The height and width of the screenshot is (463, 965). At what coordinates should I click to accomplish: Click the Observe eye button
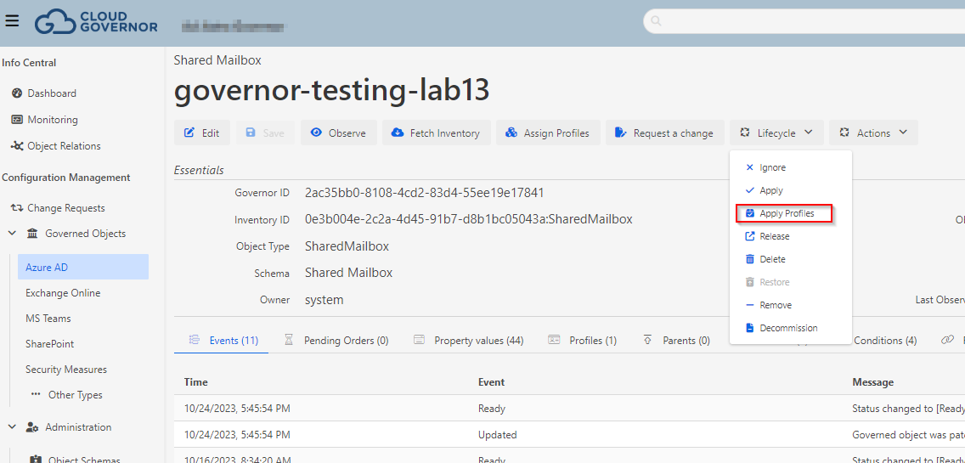(x=338, y=133)
